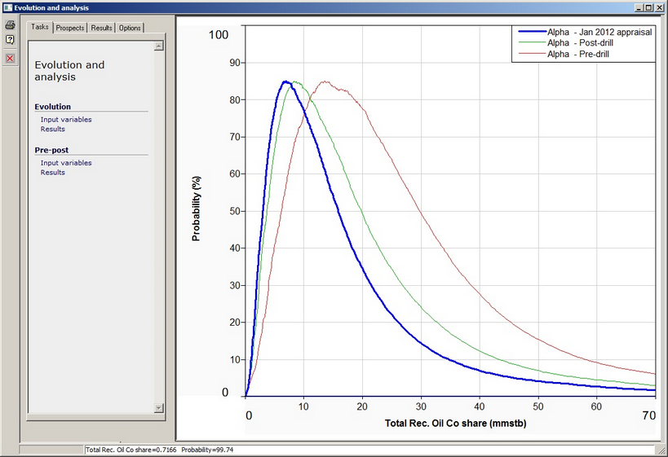Screen dimensions: 668x457
Task: Open Results under the Evolution section
Action: click(x=53, y=129)
